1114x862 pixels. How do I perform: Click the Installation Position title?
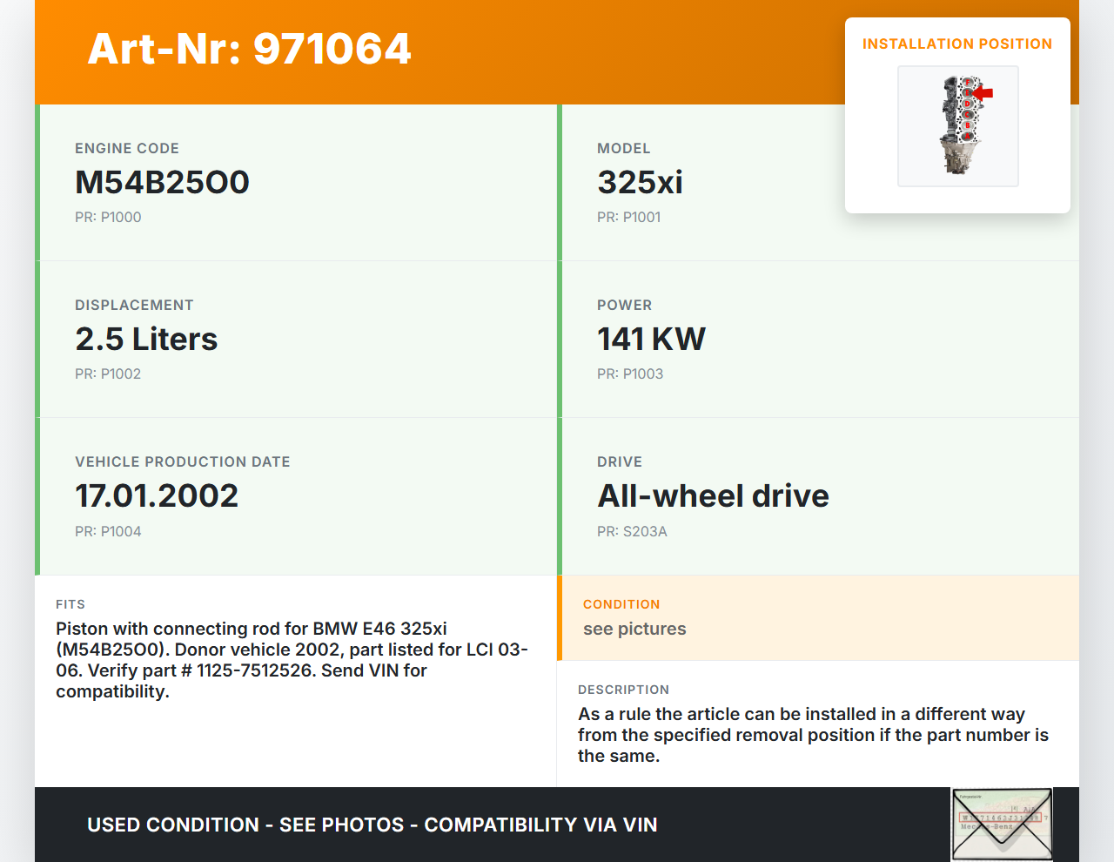pyautogui.click(x=957, y=44)
